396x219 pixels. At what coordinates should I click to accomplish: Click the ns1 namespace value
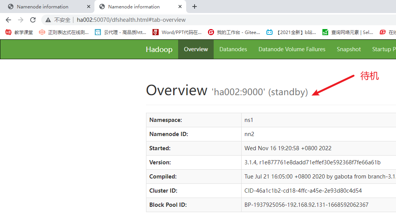[249, 120]
